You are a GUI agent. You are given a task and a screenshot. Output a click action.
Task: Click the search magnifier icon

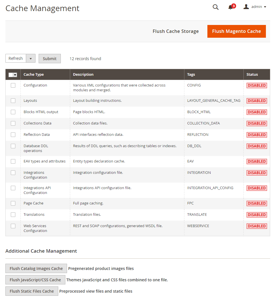pos(216,7)
